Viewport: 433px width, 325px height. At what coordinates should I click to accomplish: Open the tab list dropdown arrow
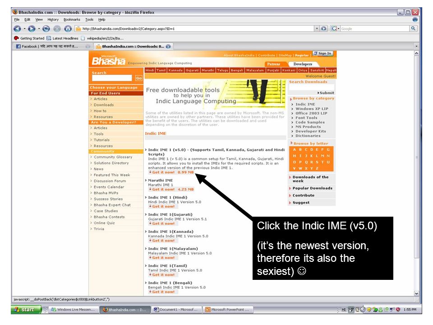coord(416,46)
